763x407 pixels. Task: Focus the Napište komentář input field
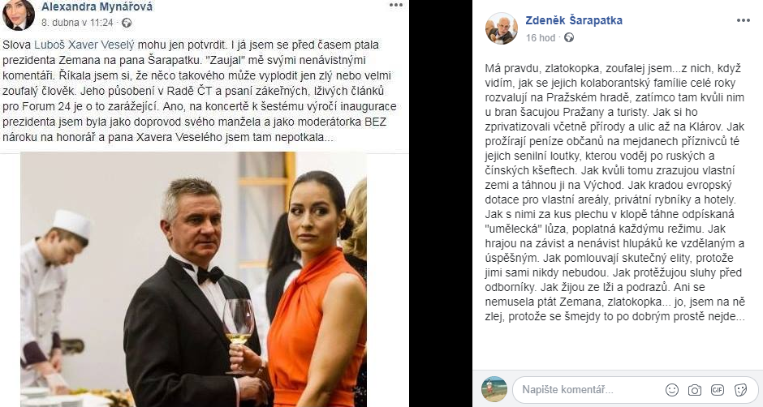tap(589, 389)
